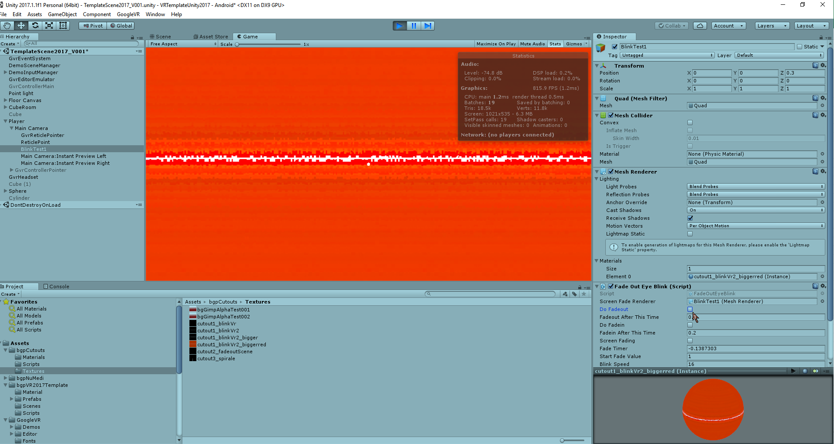Open the cloud services icon
Screen dimensions: 834x444
coord(700,26)
